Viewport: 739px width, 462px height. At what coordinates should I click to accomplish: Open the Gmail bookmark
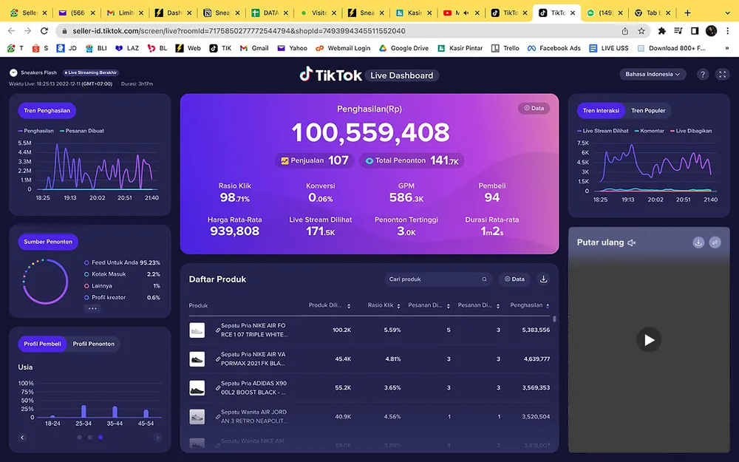254,48
